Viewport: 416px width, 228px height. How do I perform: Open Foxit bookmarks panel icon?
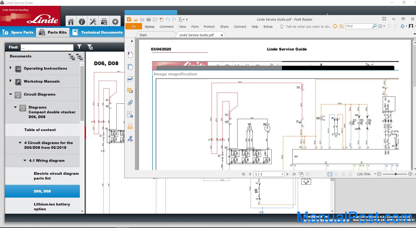(130, 55)
